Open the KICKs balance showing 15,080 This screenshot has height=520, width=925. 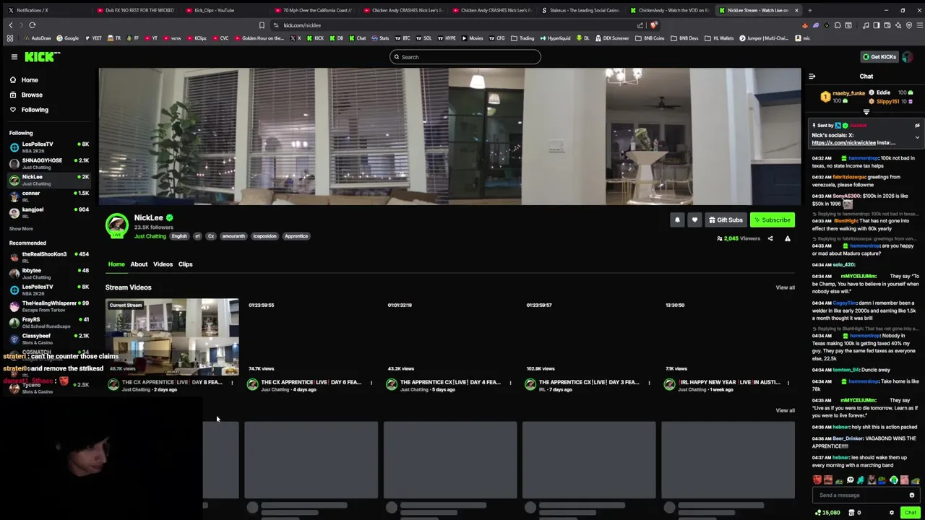tap(828, 513)
